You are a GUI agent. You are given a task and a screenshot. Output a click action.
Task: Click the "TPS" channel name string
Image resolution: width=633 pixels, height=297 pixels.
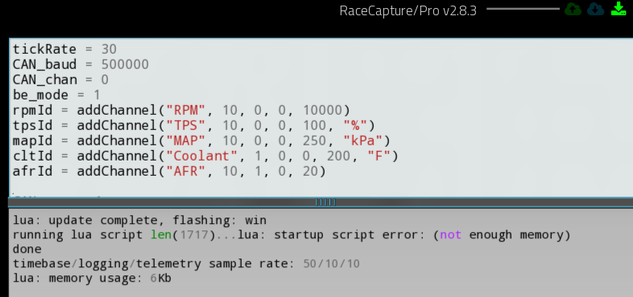click(x=186, y=125)
